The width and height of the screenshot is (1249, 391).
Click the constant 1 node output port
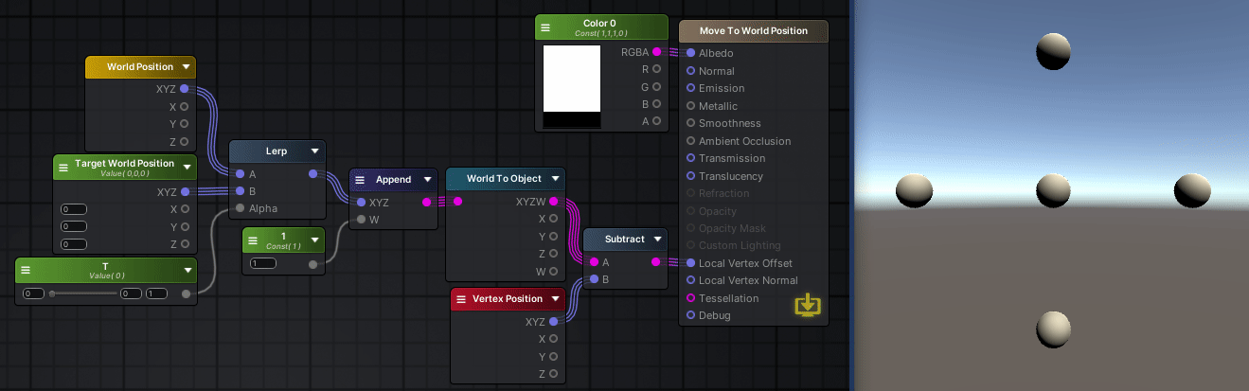[x=313, y=264]
